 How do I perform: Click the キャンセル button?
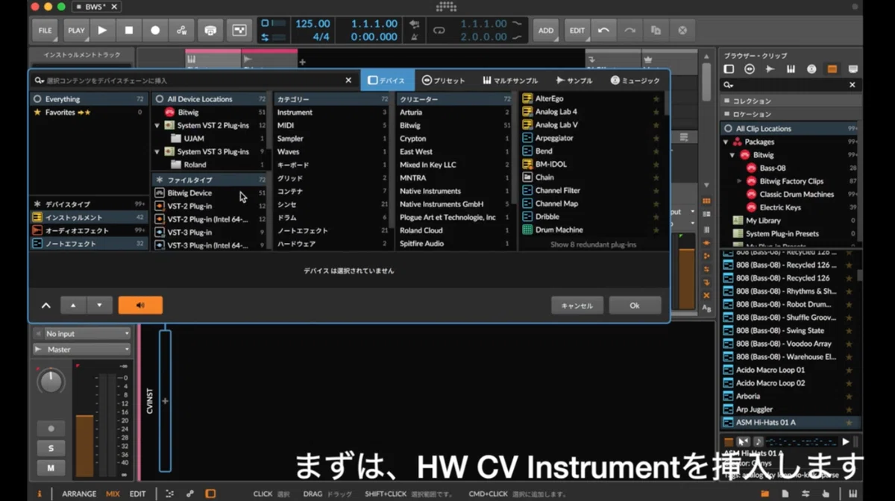pos(577,306)
